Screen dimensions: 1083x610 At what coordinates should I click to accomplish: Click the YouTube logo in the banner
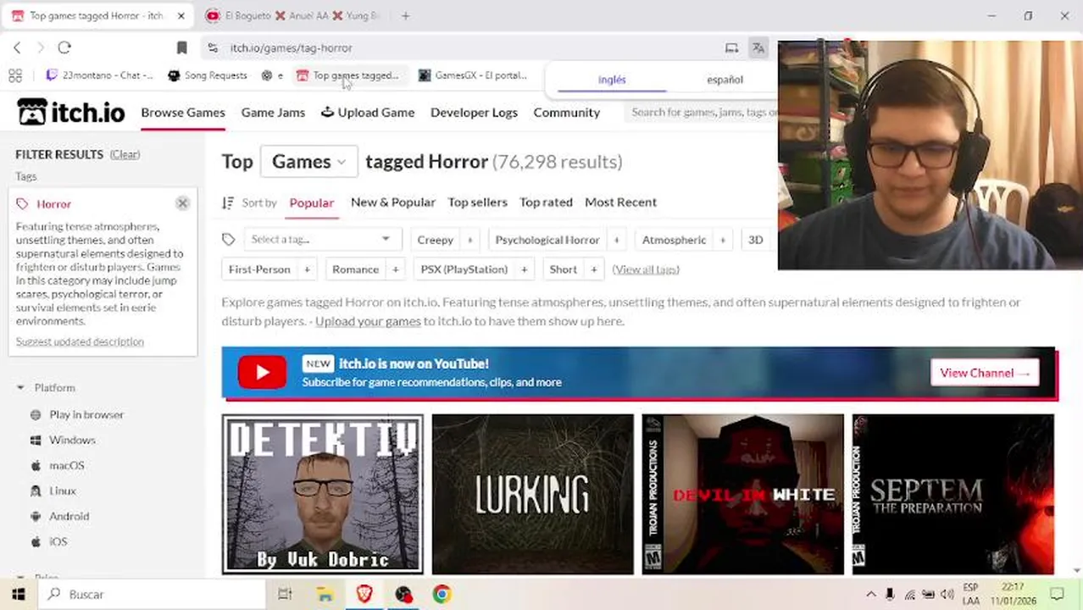[262, 373]
